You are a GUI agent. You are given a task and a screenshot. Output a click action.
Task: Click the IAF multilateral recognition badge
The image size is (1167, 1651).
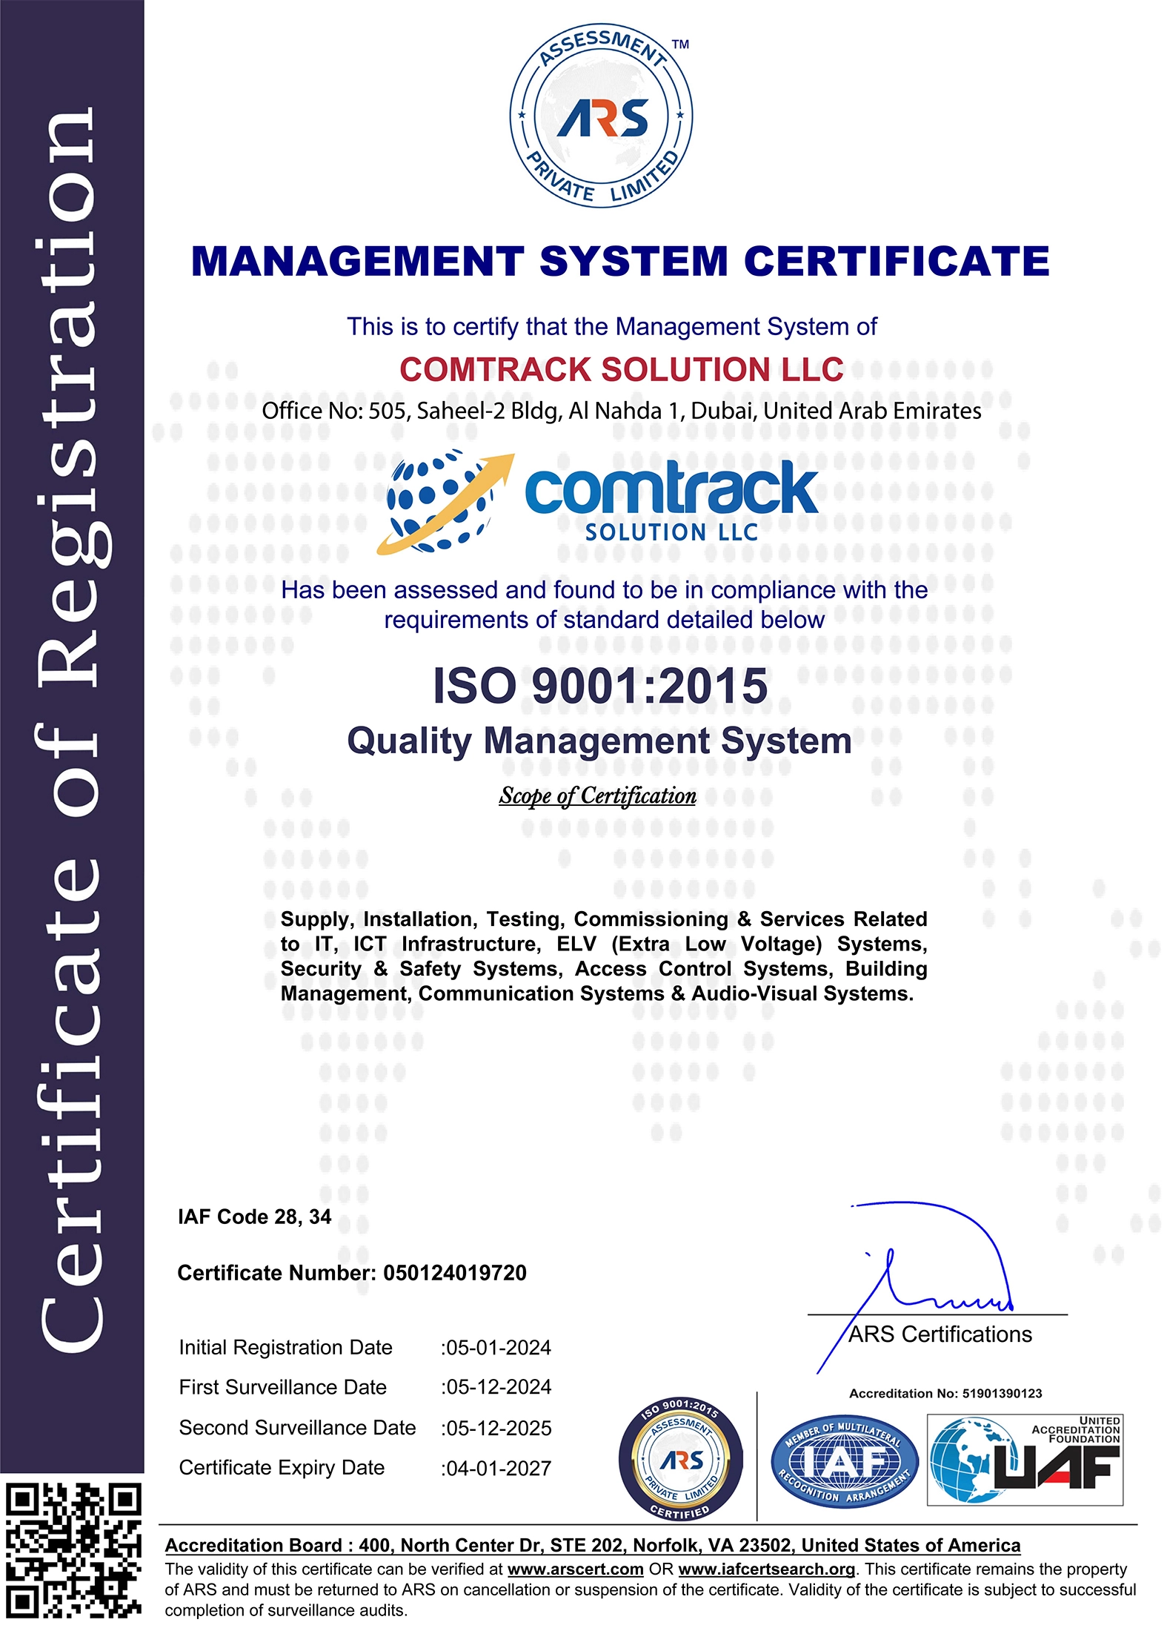pyautogui.click(x=844, y=1463)
